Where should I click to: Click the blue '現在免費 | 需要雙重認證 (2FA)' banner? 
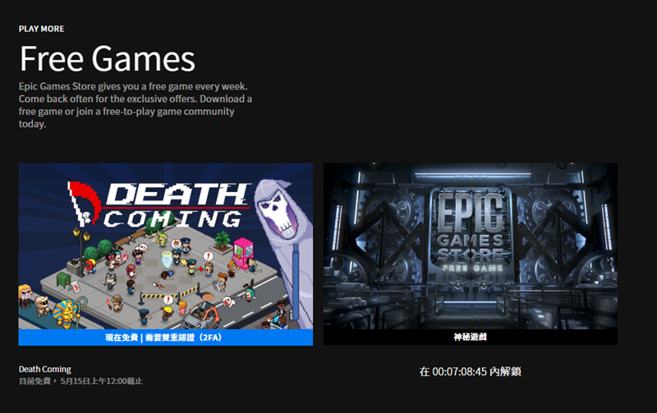coord(166,337)
